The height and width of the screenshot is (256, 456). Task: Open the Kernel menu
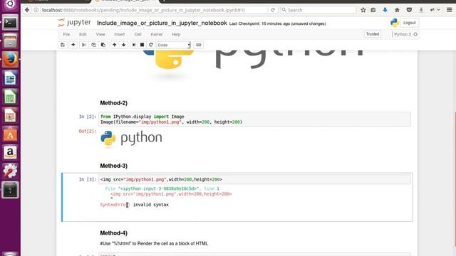157,34
